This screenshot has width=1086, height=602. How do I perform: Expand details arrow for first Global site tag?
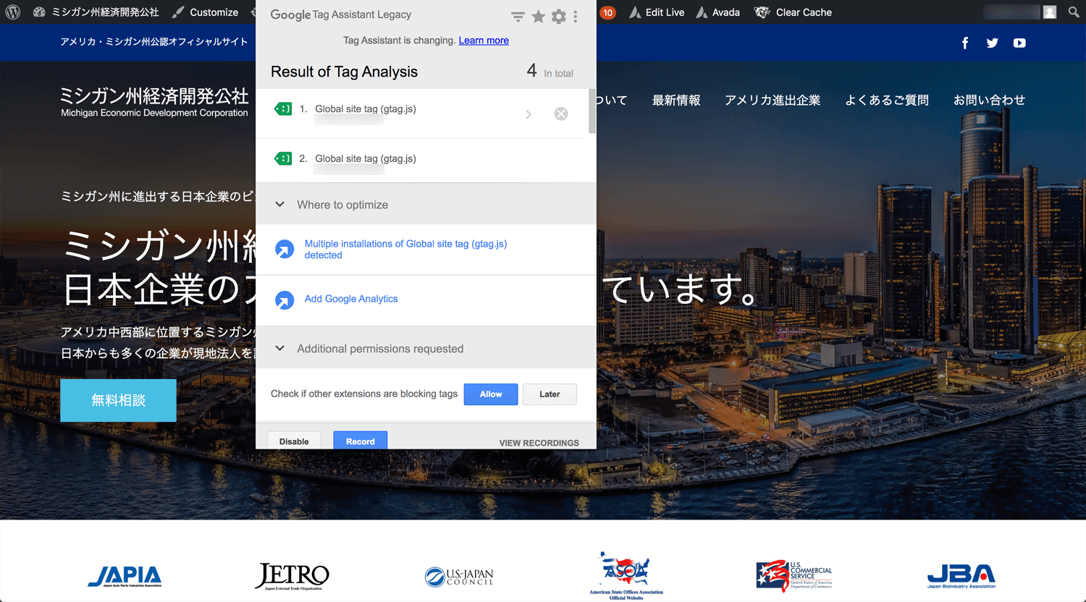(x=529, y=114)
